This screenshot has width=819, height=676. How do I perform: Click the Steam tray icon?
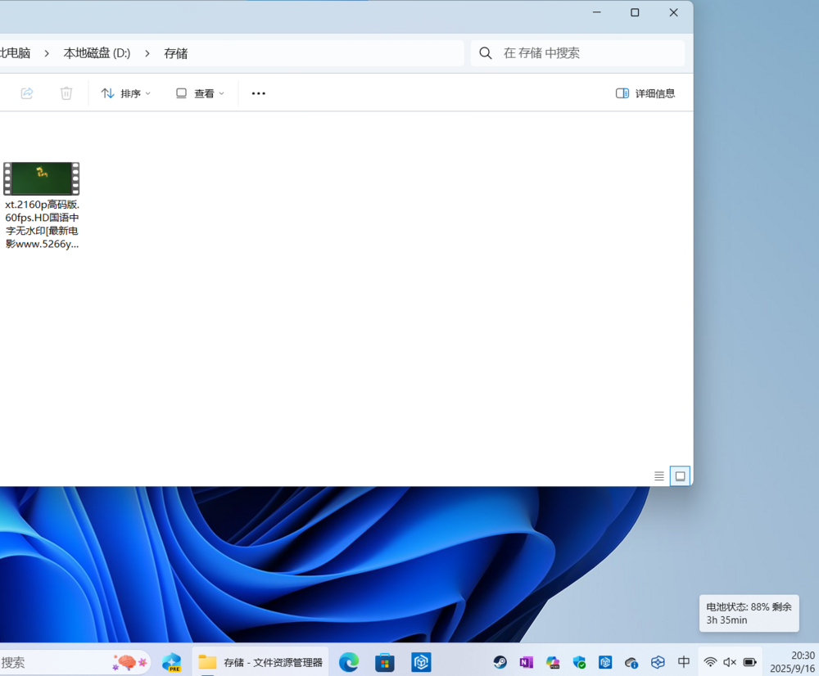500,662
